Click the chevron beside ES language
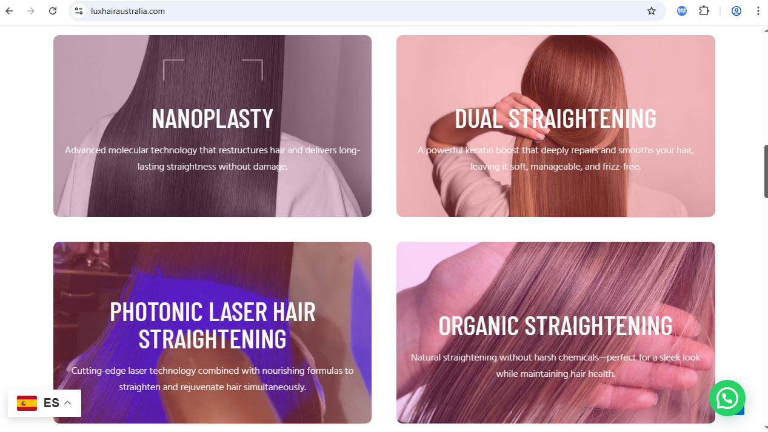This screenshot has height=432, width=768. coord(68,403)
